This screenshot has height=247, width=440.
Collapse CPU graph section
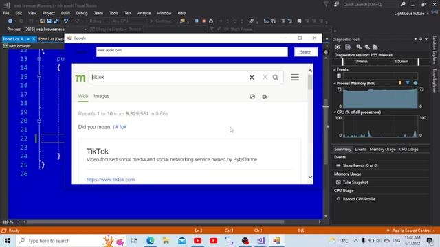point(335,113)
